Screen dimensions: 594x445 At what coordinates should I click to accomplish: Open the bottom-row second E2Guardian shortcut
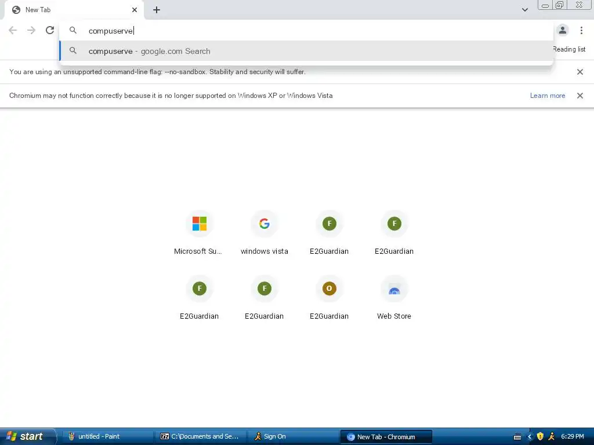(265, 298)
